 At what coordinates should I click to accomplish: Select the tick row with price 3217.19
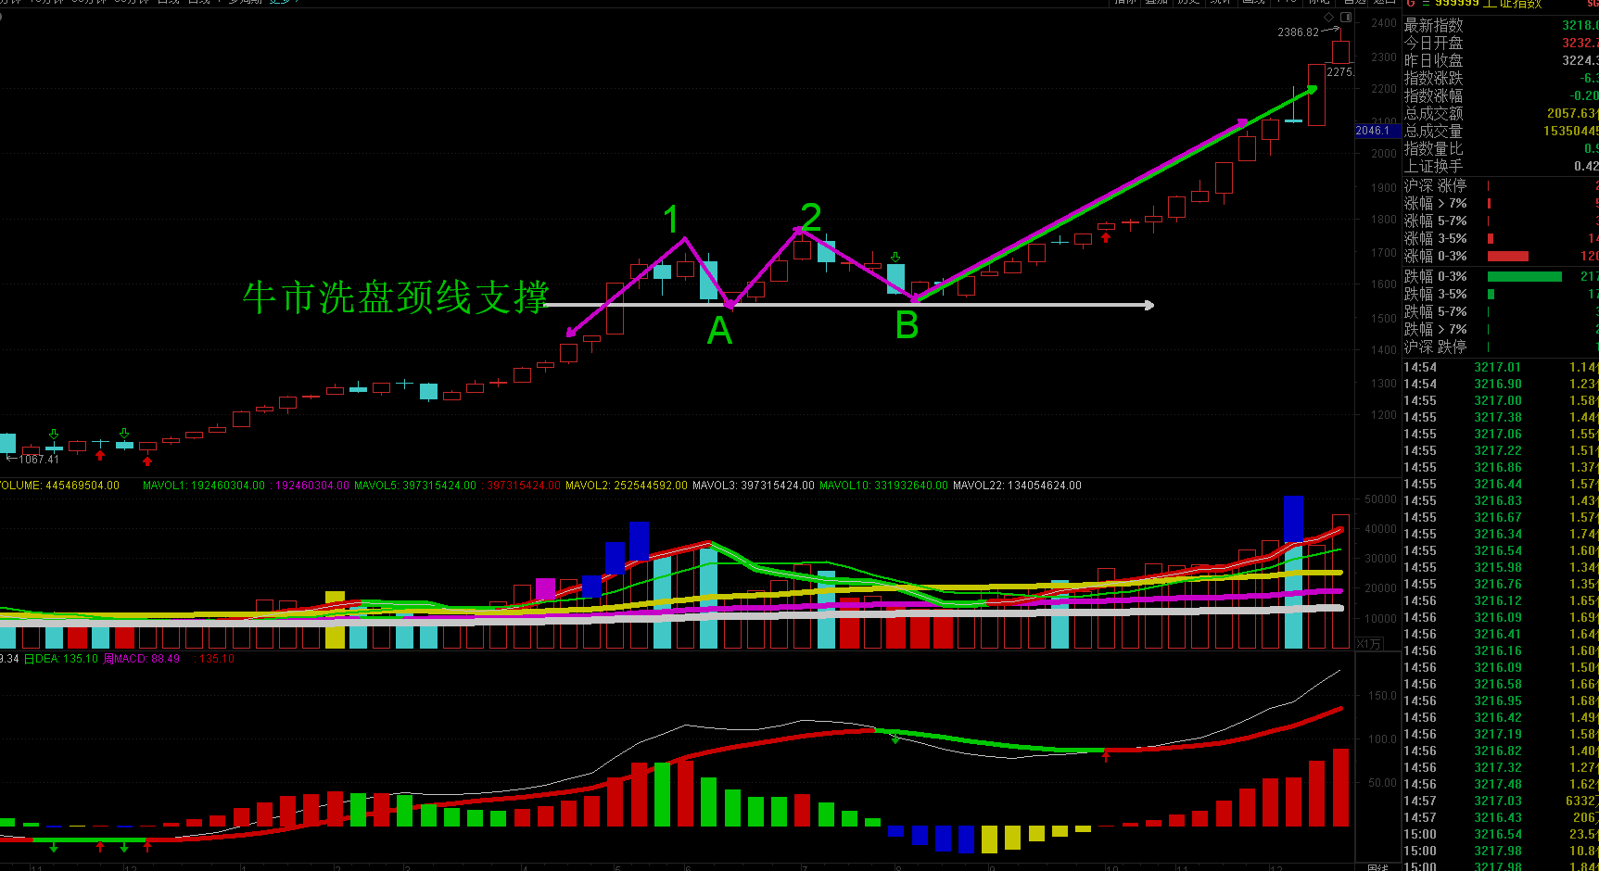(x=1501, y=734)
